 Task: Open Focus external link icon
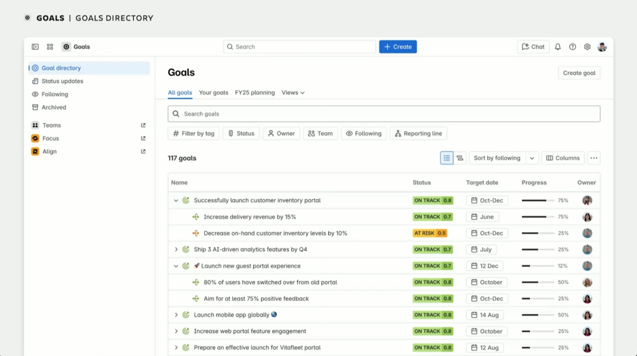pos(143,139)
